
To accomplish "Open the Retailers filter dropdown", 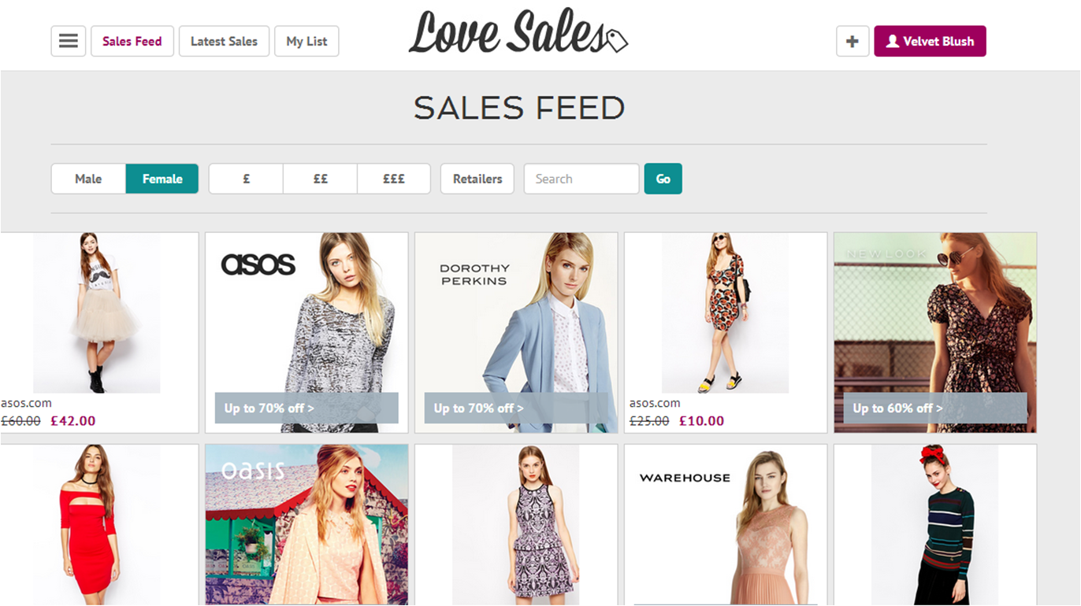I will [477, 179].
